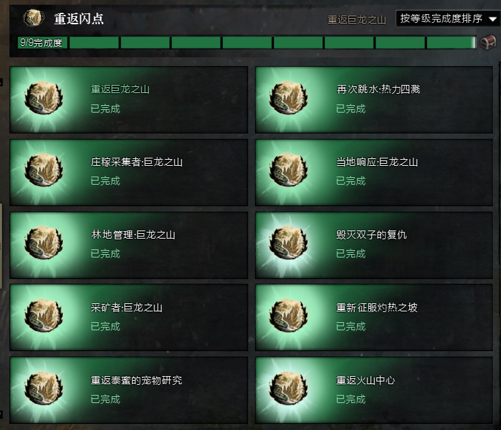Click the 当地响应:巨龙之山 achievement icon

289,170
